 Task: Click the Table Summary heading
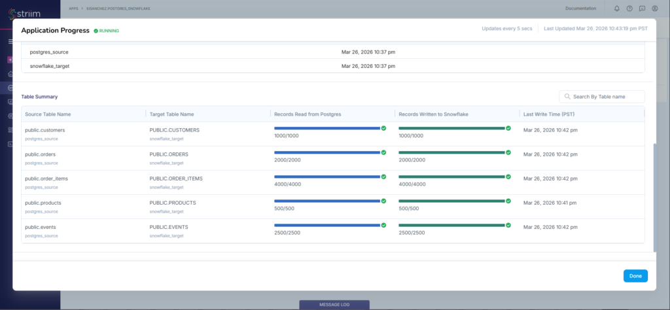(x=39, y=97)
